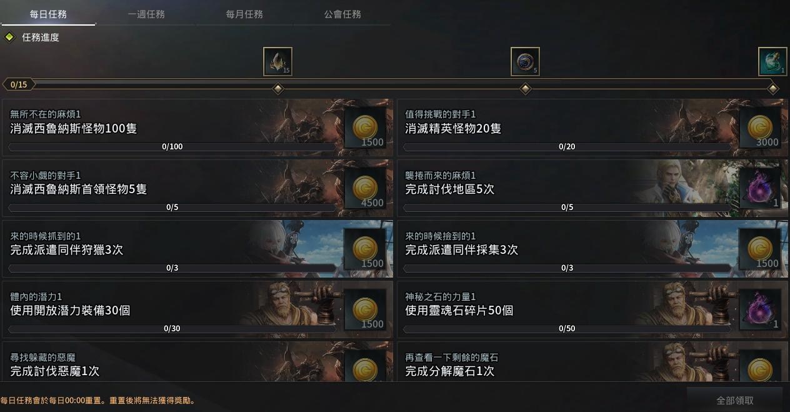Switch to the 每月任務 tab
This screenshot has height=412, width=790.
pos(244,14)
